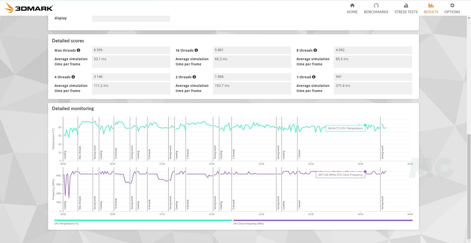Go to the Home page

pos(352,8)
